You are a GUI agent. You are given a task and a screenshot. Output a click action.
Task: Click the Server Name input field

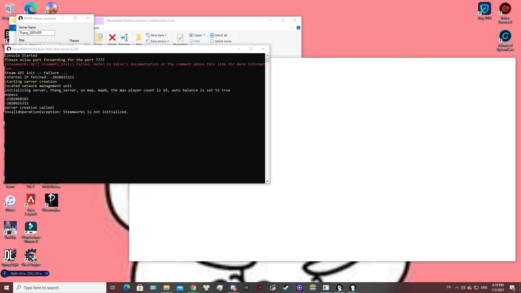click(37, 33)
